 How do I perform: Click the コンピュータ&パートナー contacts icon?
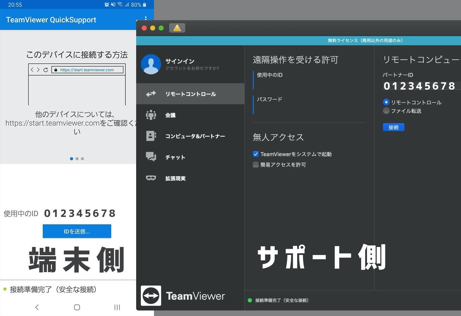tap(151, 136)
